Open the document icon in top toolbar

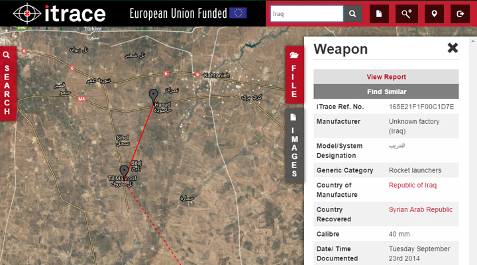point(379,14)
